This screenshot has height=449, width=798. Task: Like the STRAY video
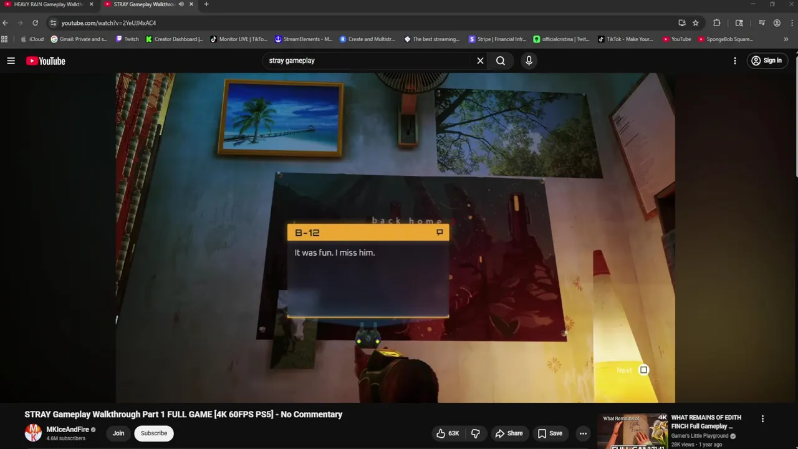[x=448, y=433]
